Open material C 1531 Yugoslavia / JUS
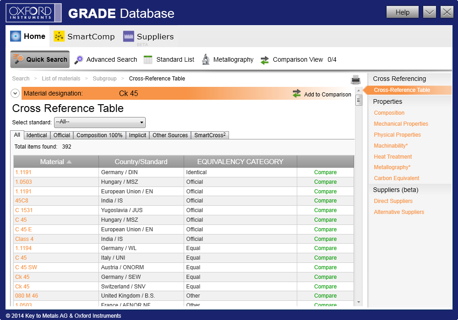Screen dimensions: 458x320 tap(24, 210)
